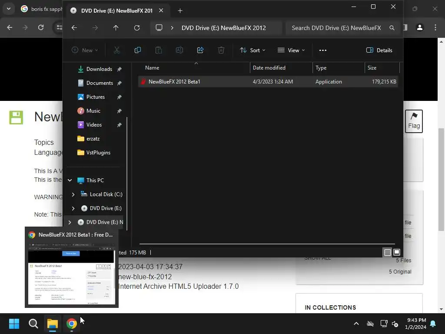Collapse the This PC tree node
445x334 pixels.
tap(70, 180)
